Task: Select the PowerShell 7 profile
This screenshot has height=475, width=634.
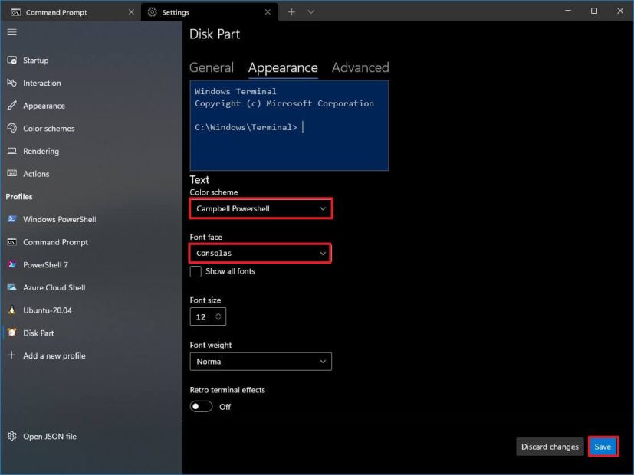Action: coord(91,264)
